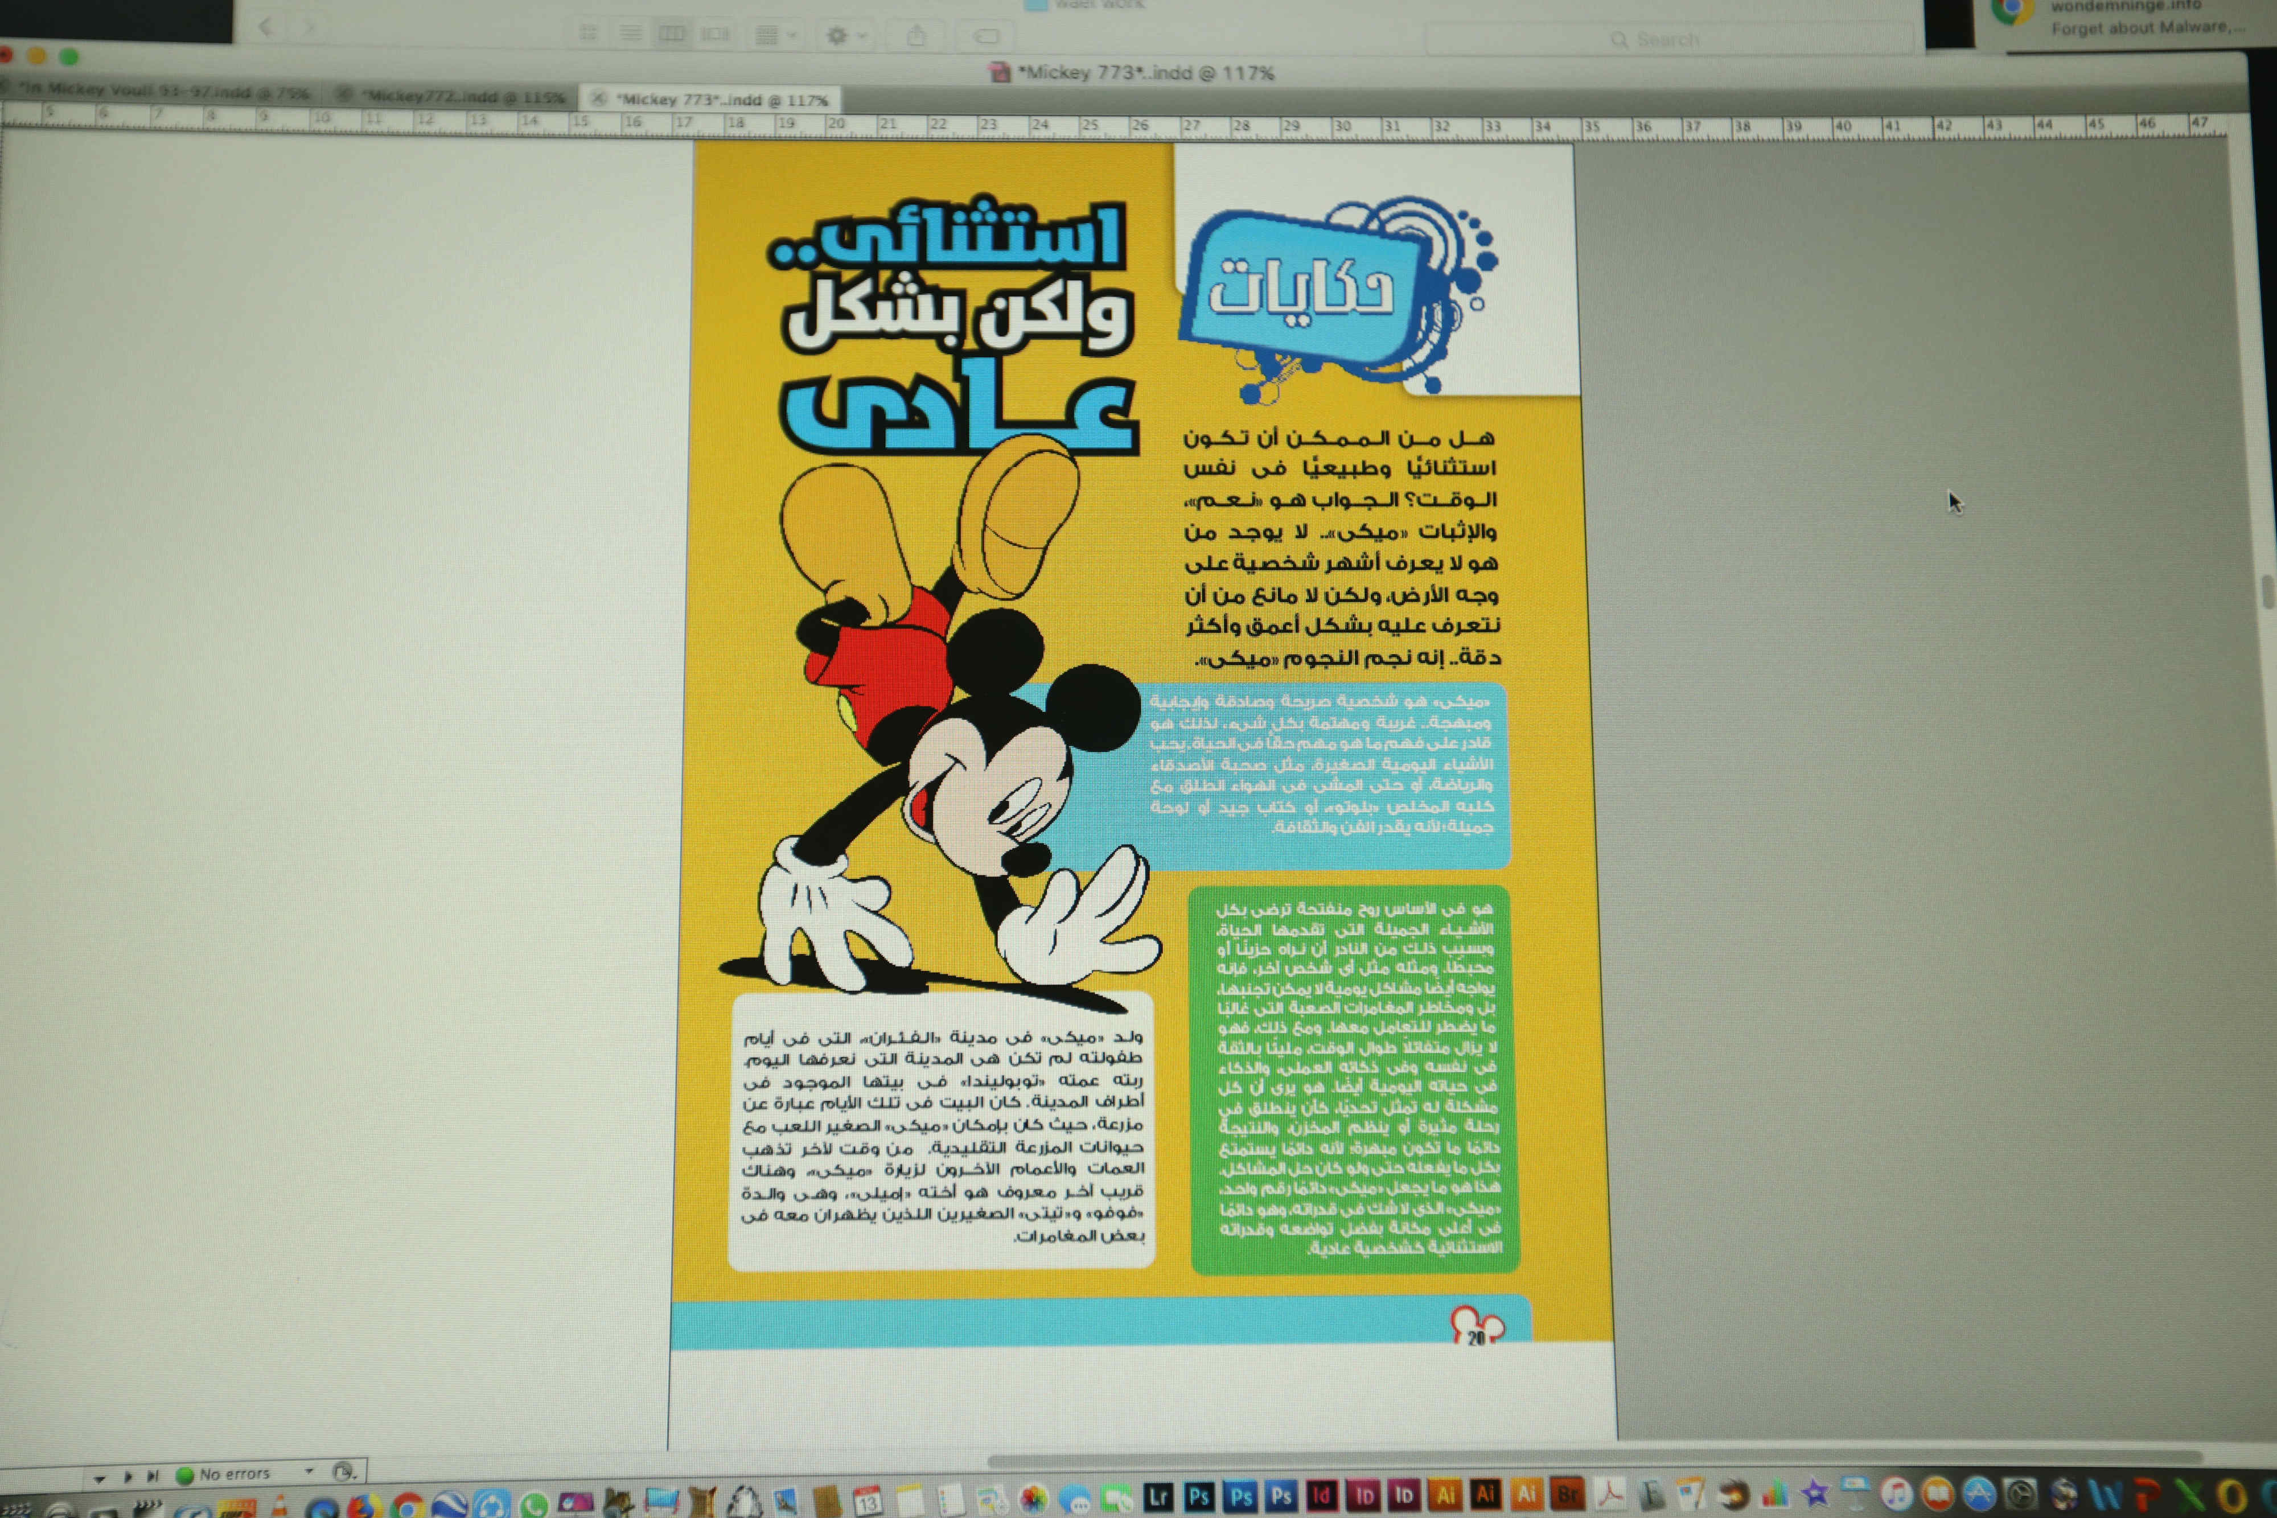Open the App Store dock icon
2277x1518 pixels.
tap(1980, 1495)
